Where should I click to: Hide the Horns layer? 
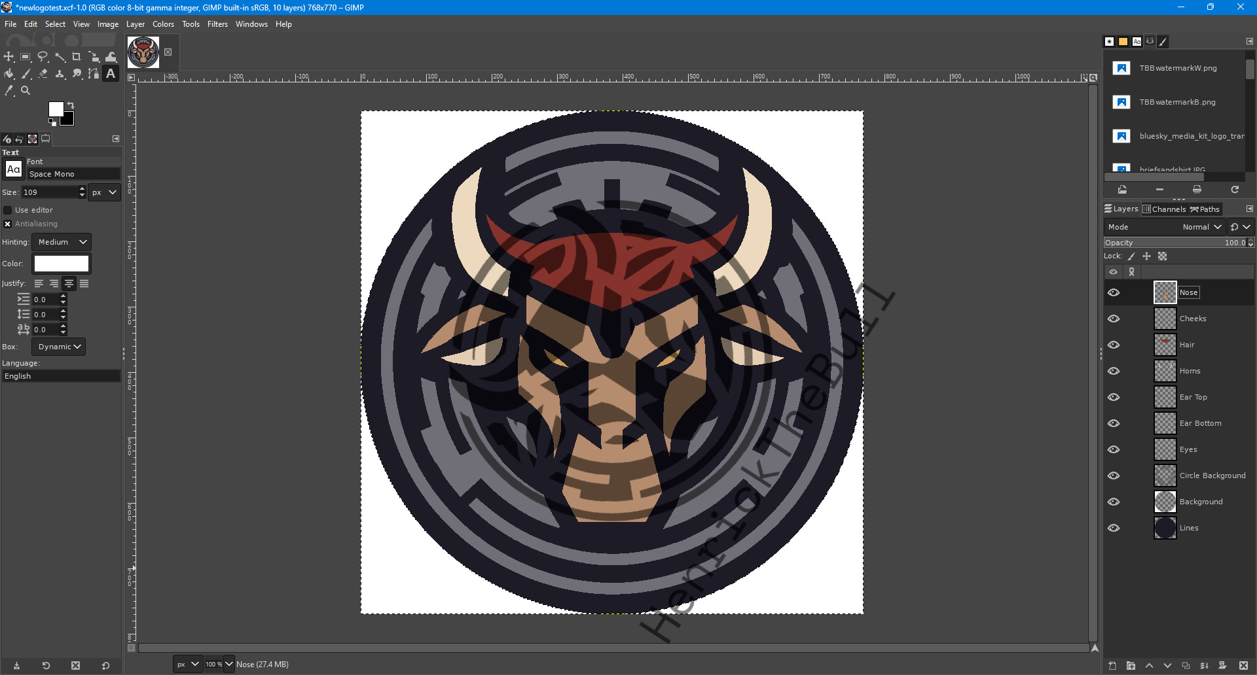1114,371
